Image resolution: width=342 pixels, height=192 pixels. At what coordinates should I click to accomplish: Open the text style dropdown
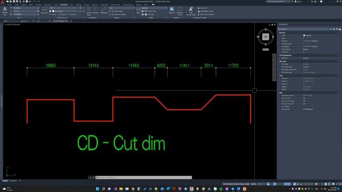(26, 8)
